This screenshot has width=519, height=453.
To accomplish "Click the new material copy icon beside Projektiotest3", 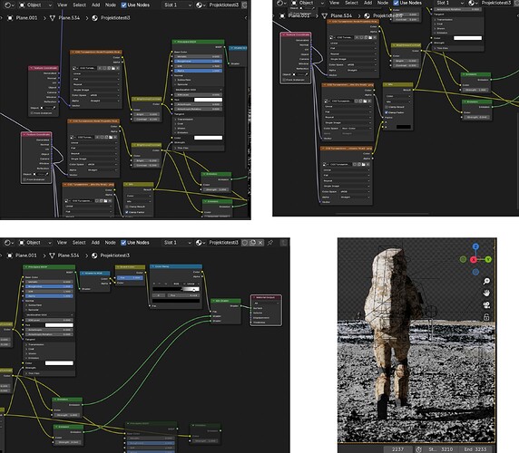I will pyautogui.click(x=252, y=243).
